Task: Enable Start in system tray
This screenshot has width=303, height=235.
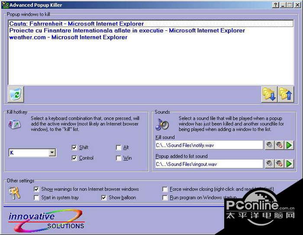Action: click(x=36, y=198)
